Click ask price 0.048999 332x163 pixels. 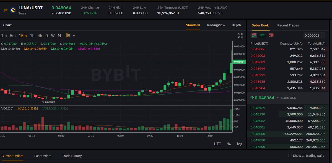[x=258, y=69]
